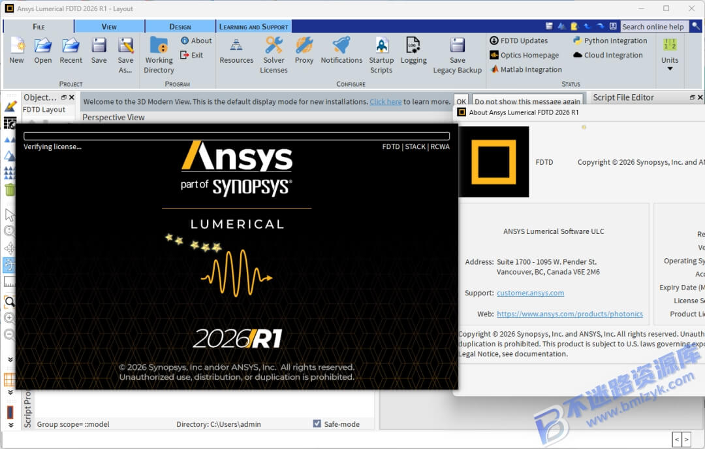This screenshot has height=449, width=705.
Task: Open Resources configuration
Action: click(236, 50)
